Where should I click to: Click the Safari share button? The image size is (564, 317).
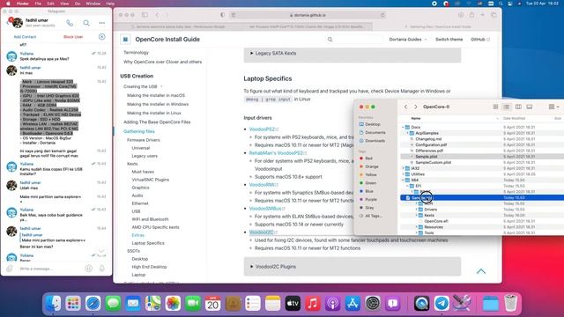pos(471,15)
